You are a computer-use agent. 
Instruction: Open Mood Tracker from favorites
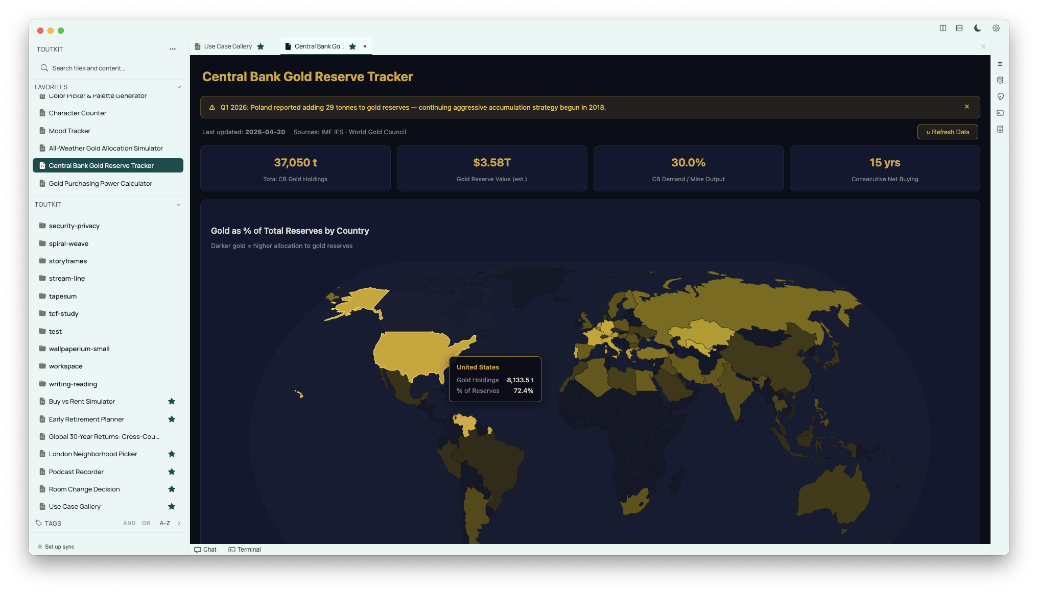coord(108,131)
